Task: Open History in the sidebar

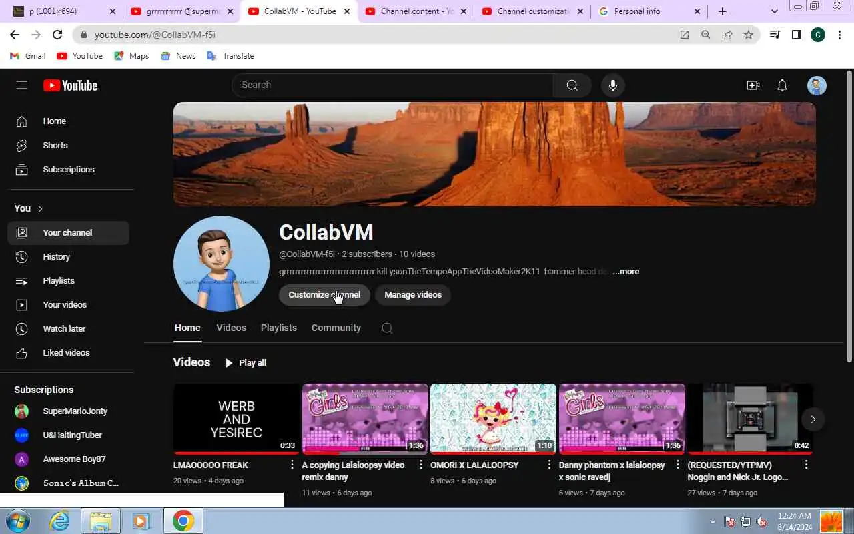Action: 68,257
